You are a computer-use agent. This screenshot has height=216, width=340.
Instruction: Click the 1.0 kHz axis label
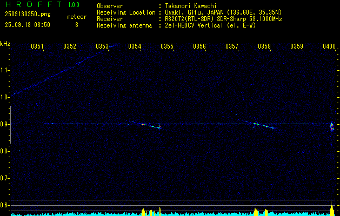point(4,97)
